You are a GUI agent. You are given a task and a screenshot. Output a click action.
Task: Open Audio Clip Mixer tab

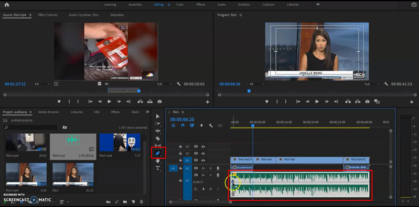tap(84, 15)
